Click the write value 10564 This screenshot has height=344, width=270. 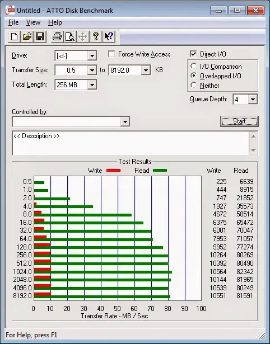pos(218,272)
